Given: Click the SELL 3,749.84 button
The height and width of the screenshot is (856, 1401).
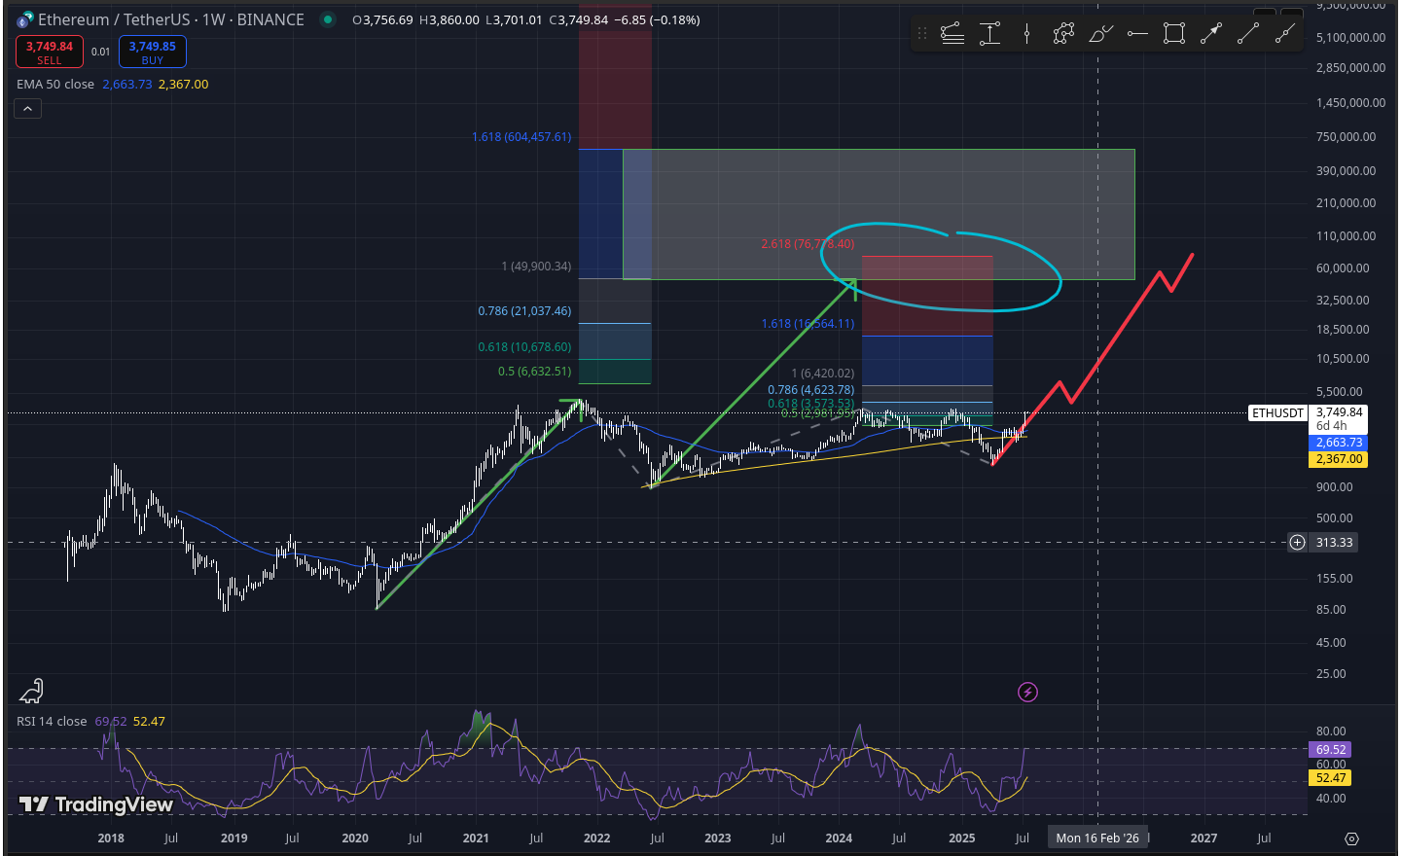Looking at the screenshot, I should (x=49, y=52).
